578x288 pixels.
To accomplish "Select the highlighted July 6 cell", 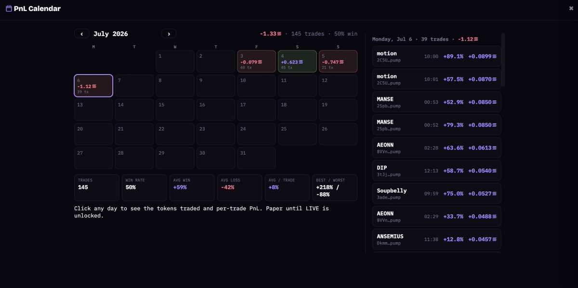I will [93, 86].
